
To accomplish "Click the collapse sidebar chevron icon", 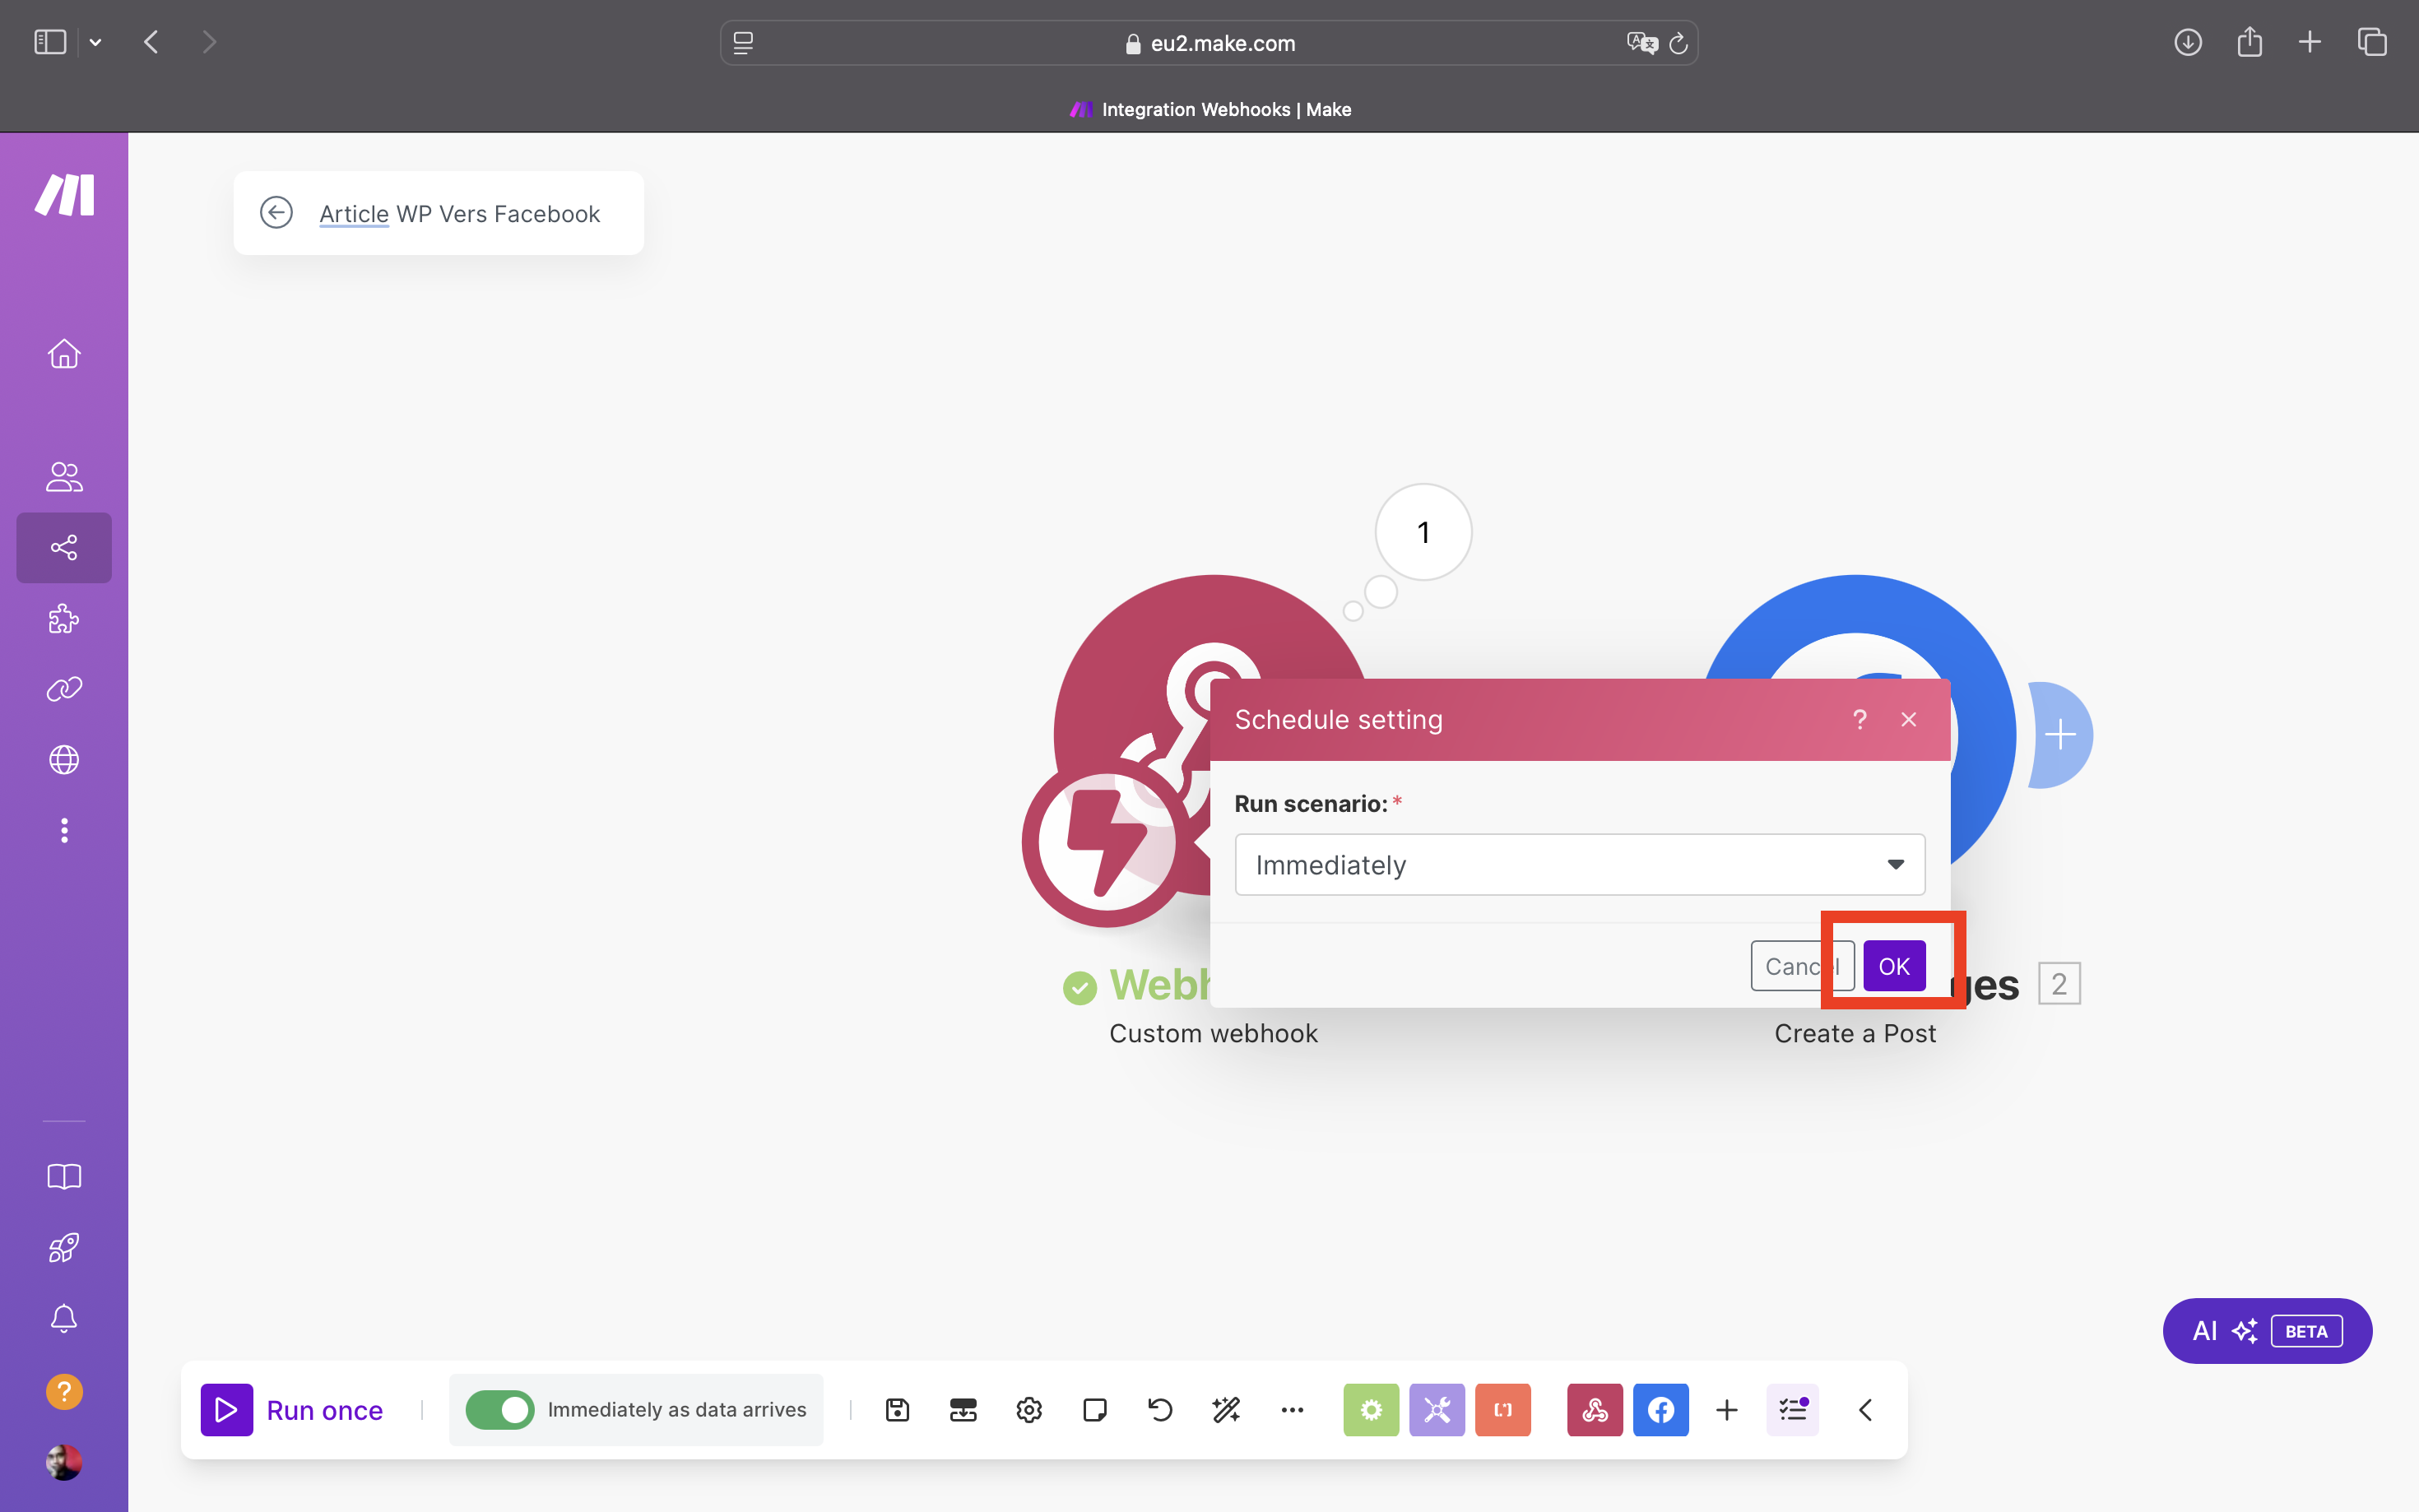I will (x=1865, y=1409).
